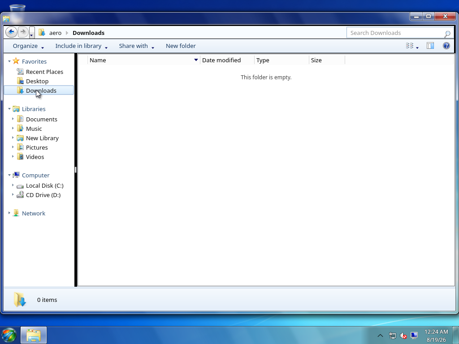Viewport: 459px width, 344px height.
Task: Click the Forward navigation arrow
Action: pyautogui.click(x=23, y=32)
